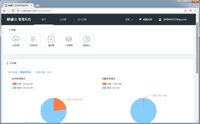Image resolution: width=200 pixels, height=124 pixels.
Task: Click the Chrome profile button in title bar
Action: (x=179, y=2)
